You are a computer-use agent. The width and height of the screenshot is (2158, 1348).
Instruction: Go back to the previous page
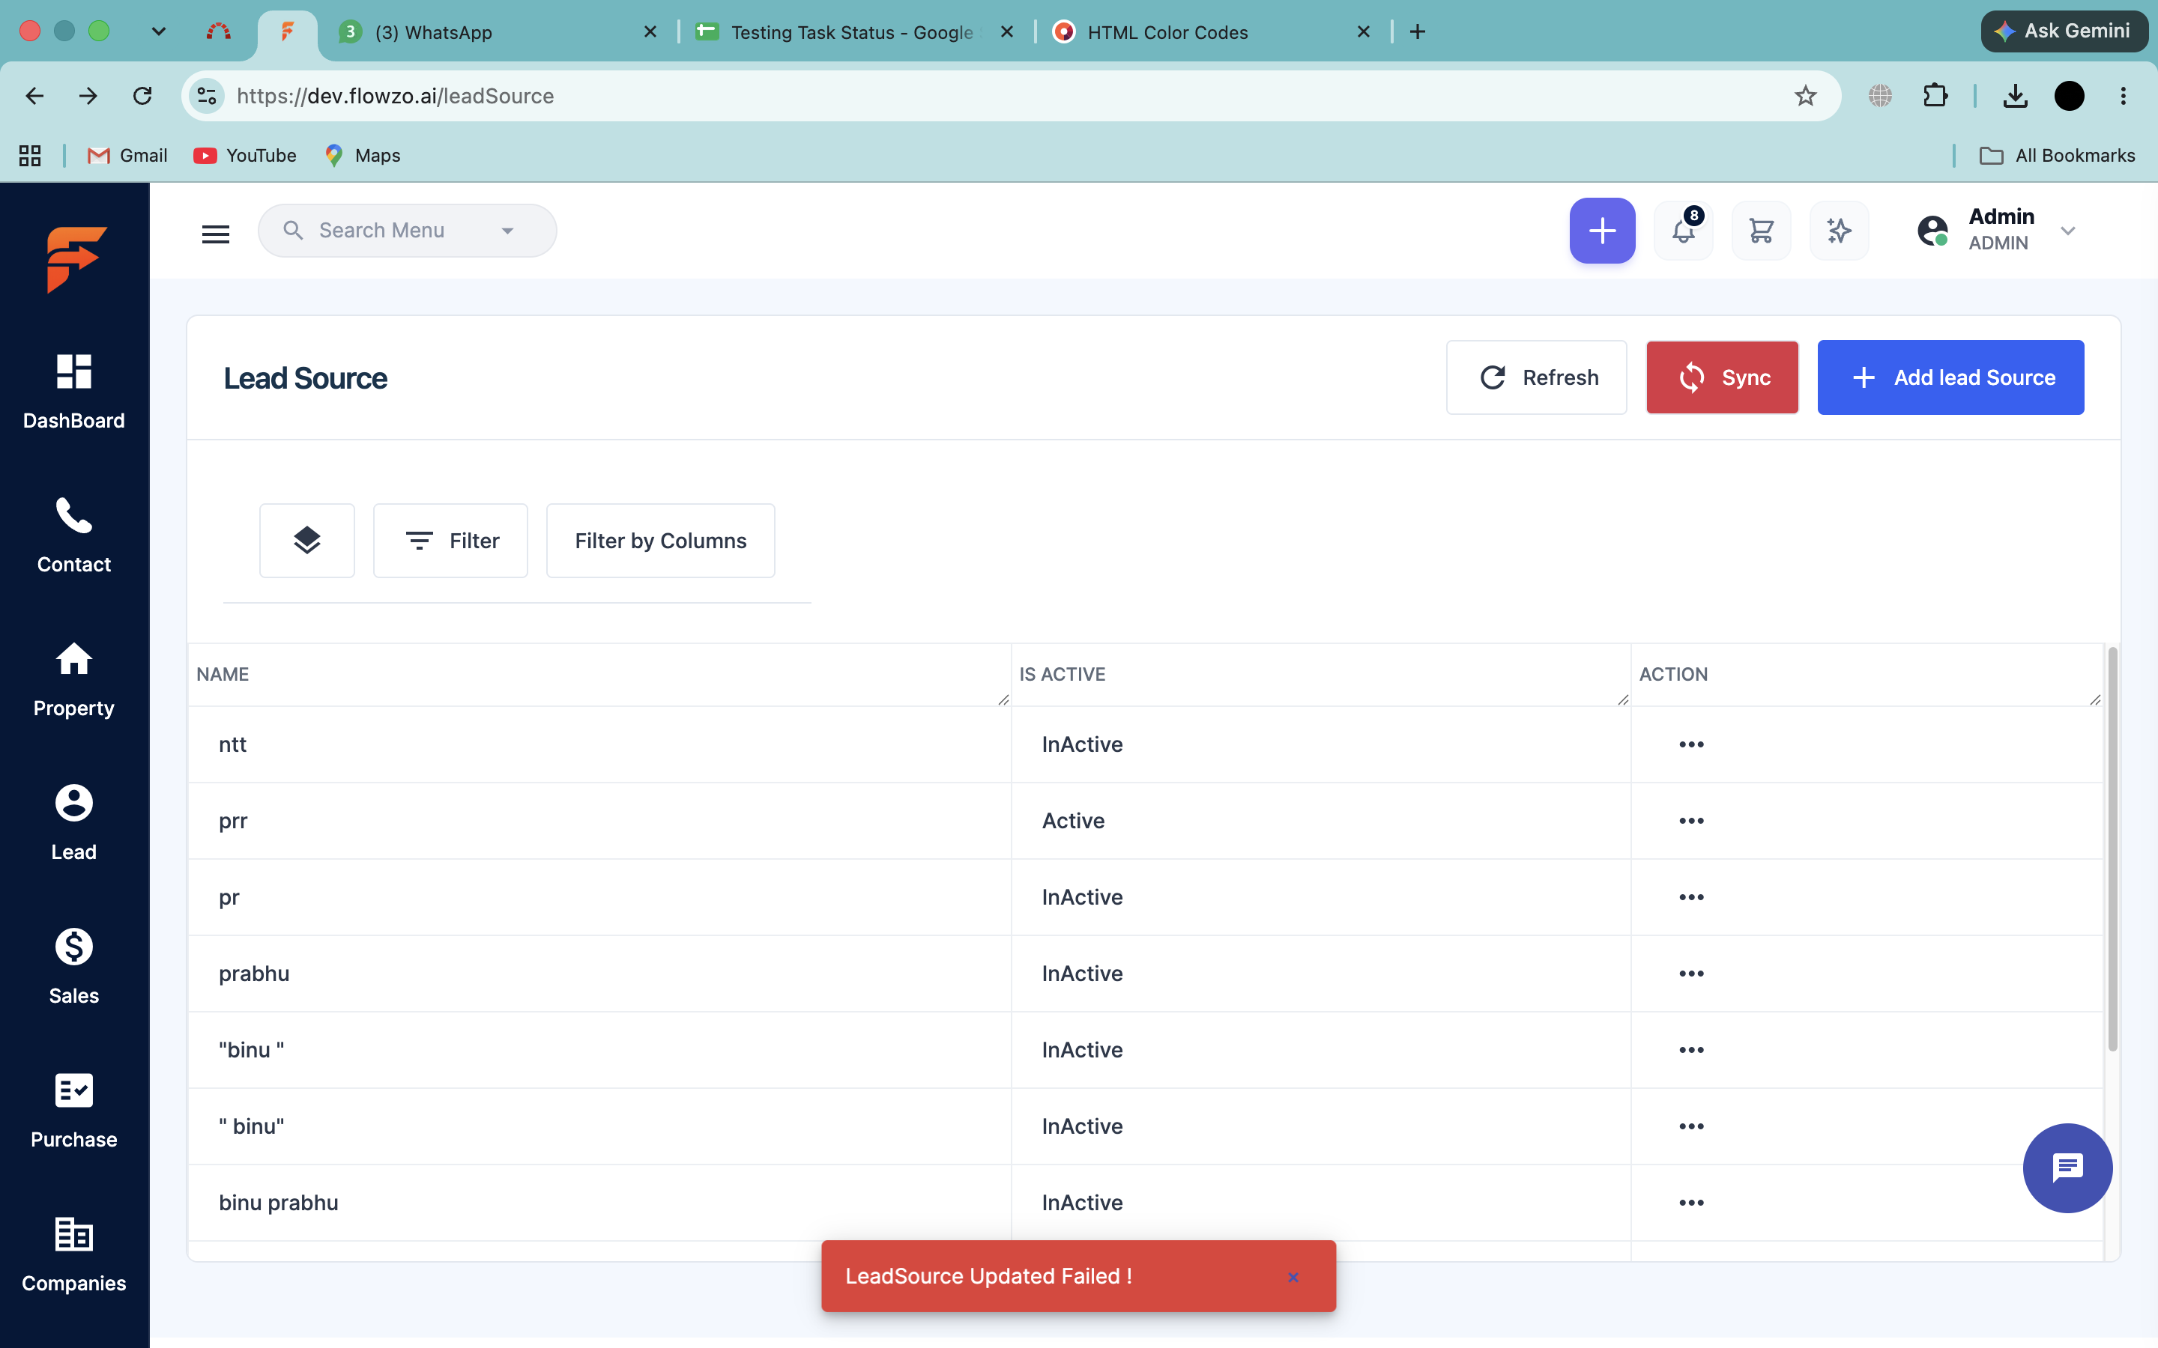34,95
